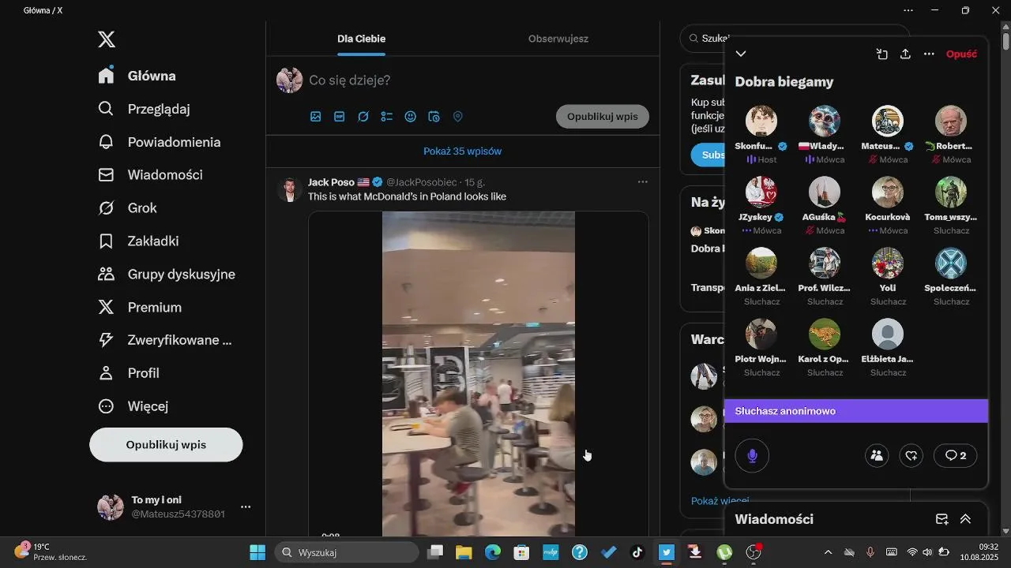Open Jack Poso profile avatar
1011x568 pixels.
point(290,190)
